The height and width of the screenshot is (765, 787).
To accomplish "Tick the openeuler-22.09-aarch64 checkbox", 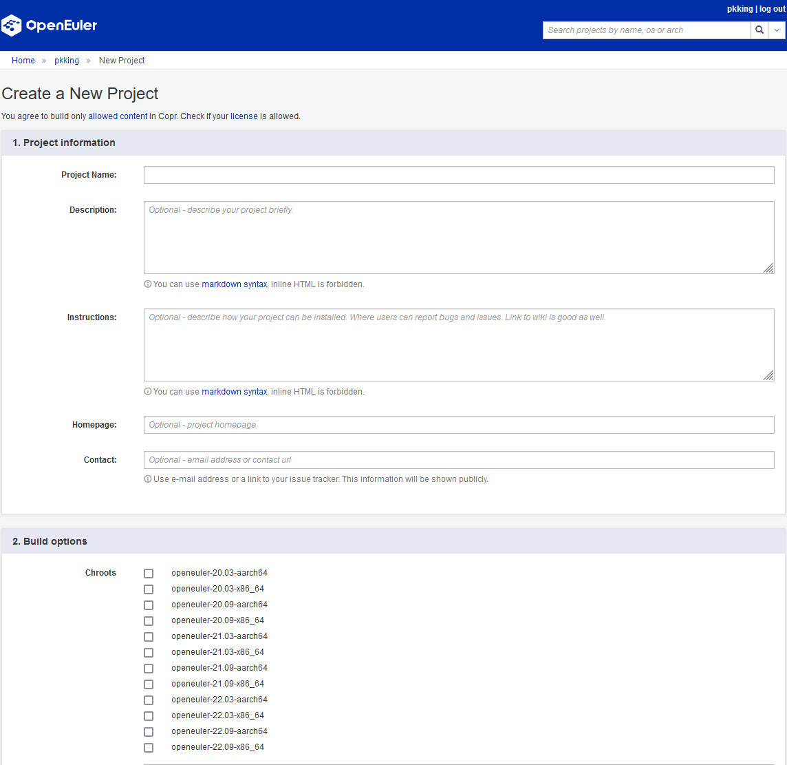I will point(149,732).
